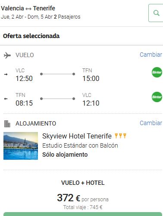The width and height of the screenshot is (163, 216).
Task: Click the outbound right arrow icon
Action: [6, 74]
